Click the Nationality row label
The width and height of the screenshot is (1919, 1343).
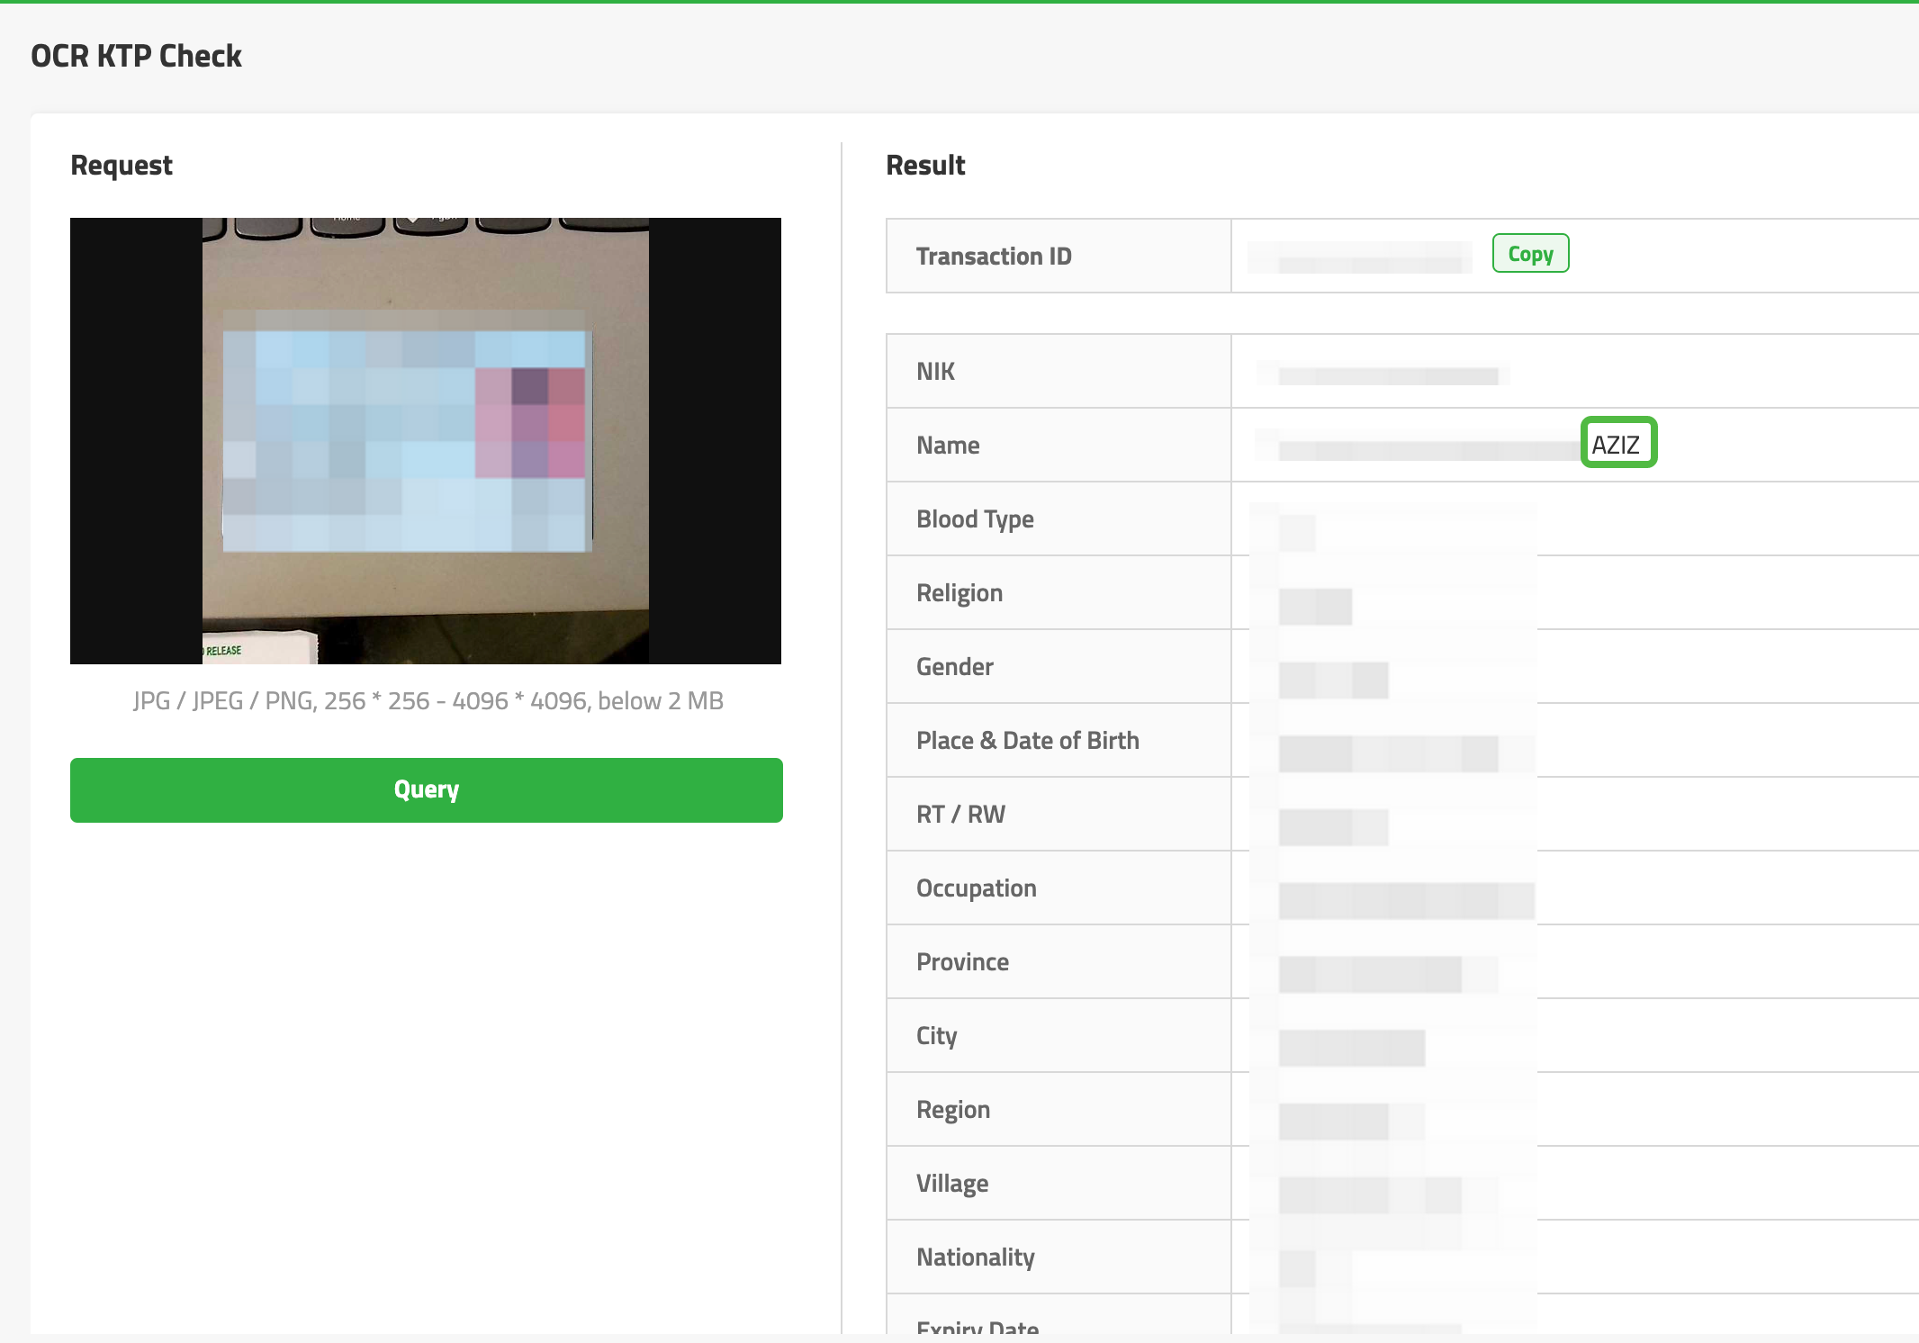[x=975, y=1257]
